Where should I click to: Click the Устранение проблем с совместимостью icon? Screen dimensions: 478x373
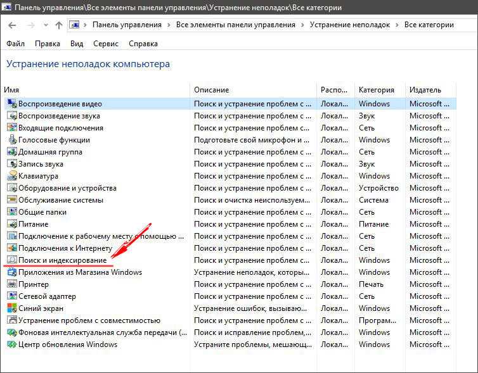pos(12,320)
